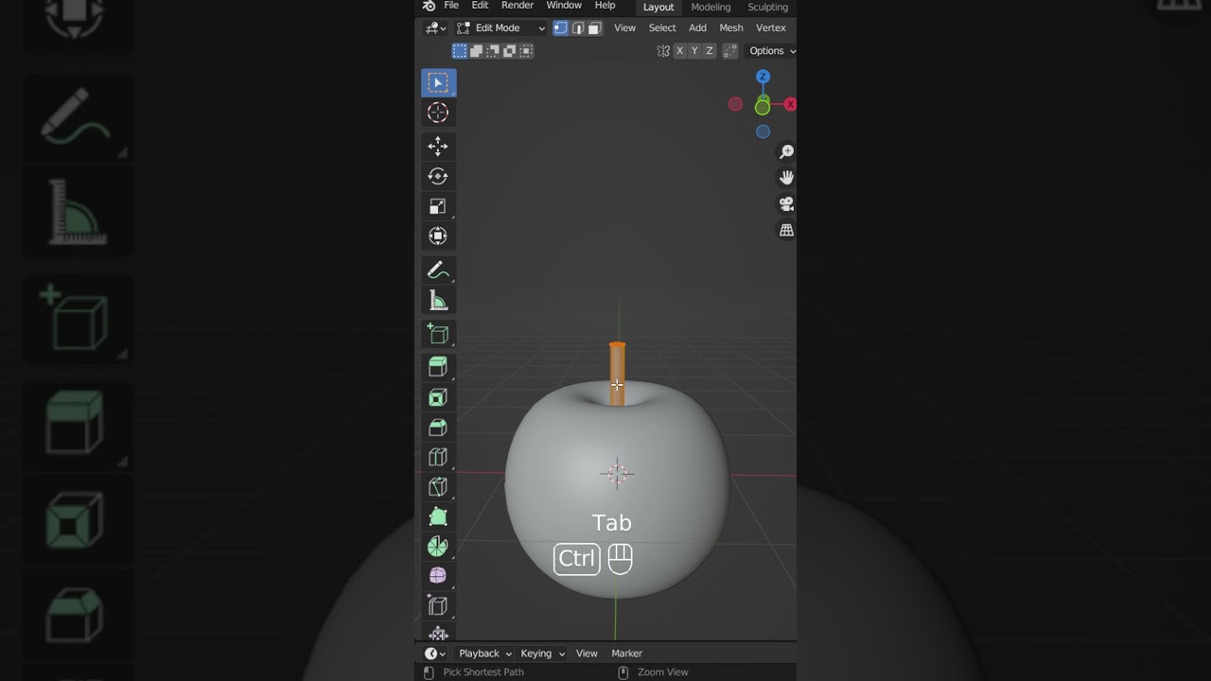Viewport: 1211px width, 681px height.
Task: Open the viewport View menu
Action: 625,27
